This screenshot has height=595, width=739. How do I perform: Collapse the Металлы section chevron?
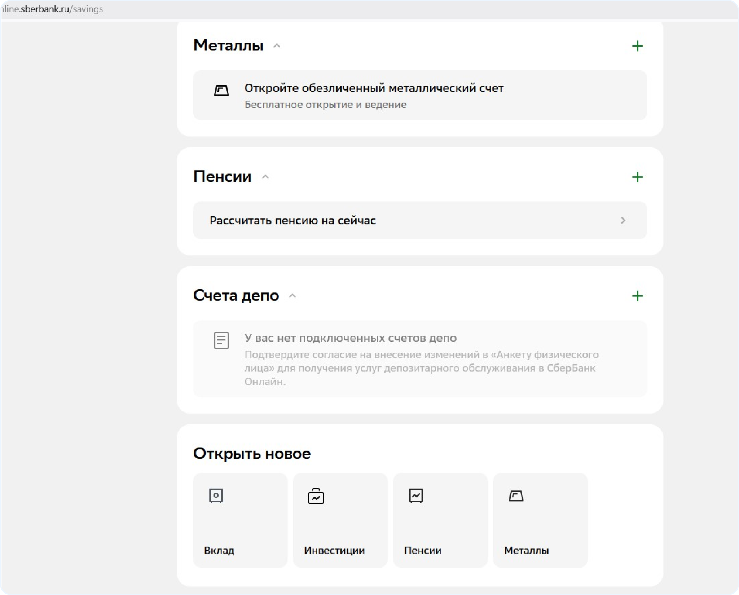[277, 46]
